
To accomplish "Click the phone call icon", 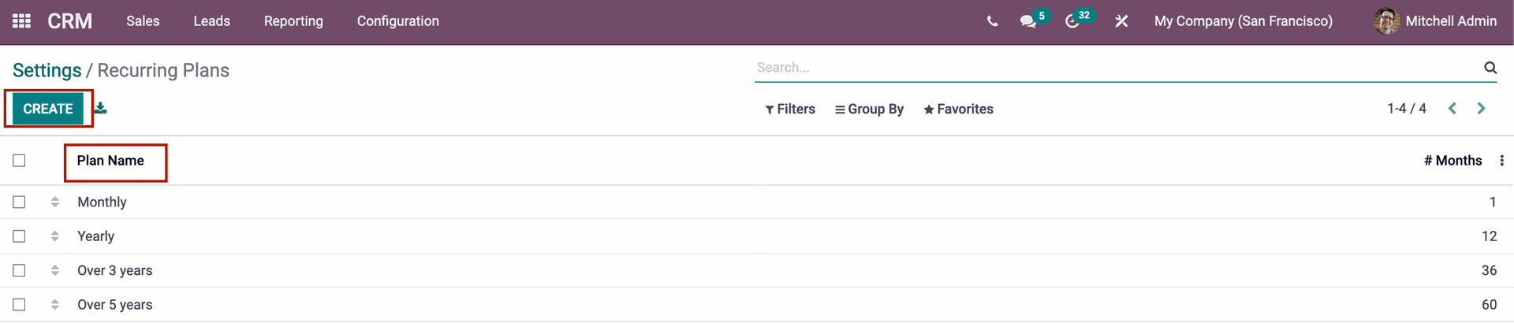I will point(992,21).
